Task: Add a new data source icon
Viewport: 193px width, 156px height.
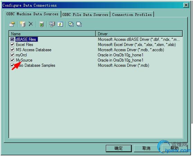Action: pyautogui.click(x=22, y=24)
